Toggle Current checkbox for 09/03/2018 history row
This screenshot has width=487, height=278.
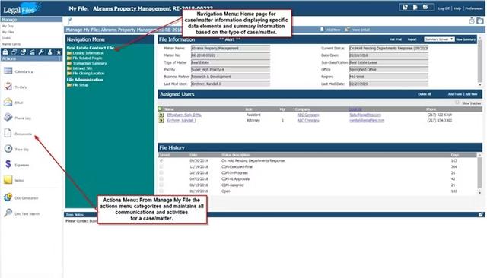click(x=161, y=178)
